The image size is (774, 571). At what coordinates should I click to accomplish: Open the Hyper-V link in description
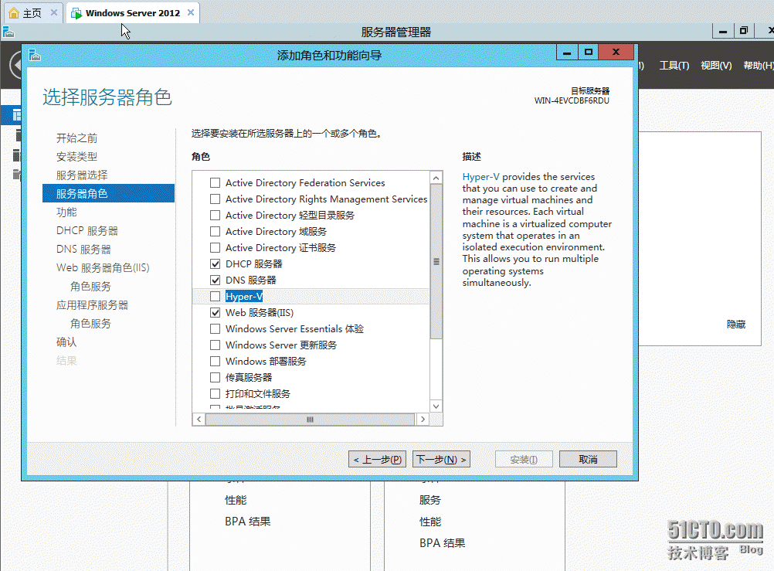(x=480, y=177)
